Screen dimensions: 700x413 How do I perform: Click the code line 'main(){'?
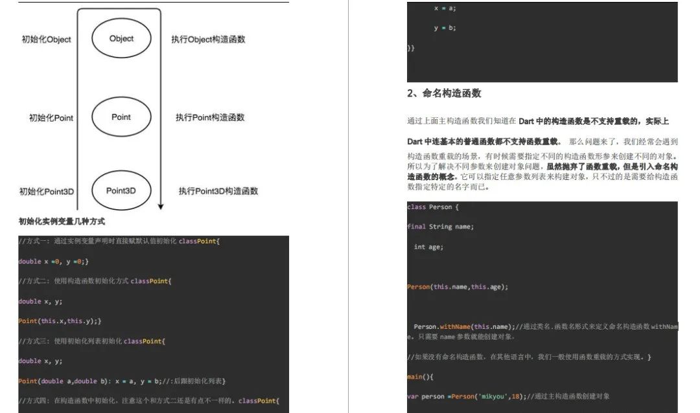[x=420, y=377]
